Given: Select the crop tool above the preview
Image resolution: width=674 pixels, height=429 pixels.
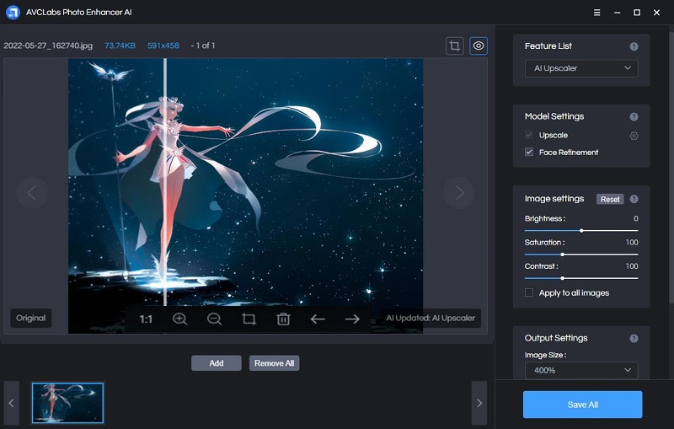Looking at the screenshot, I should (454, 46).
